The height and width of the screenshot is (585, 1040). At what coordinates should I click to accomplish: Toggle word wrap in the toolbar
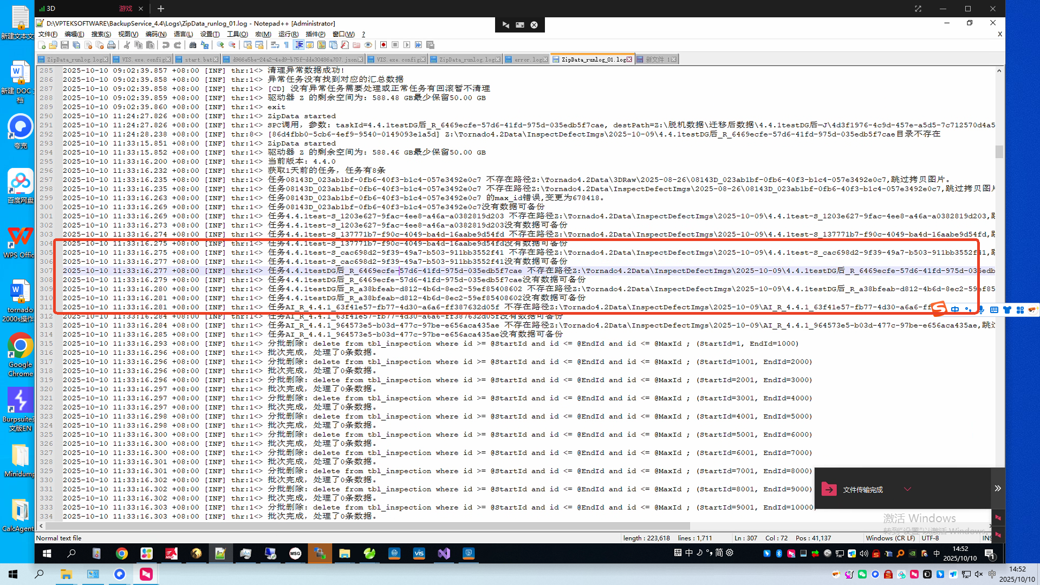pyautogui.click(x=275, y=45)
